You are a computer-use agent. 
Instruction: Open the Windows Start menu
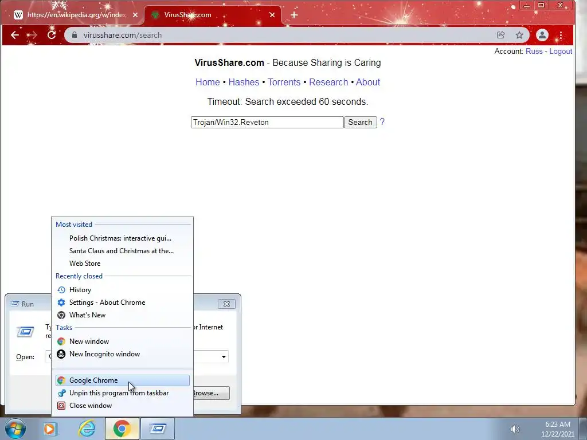click(x=15, y=429)
